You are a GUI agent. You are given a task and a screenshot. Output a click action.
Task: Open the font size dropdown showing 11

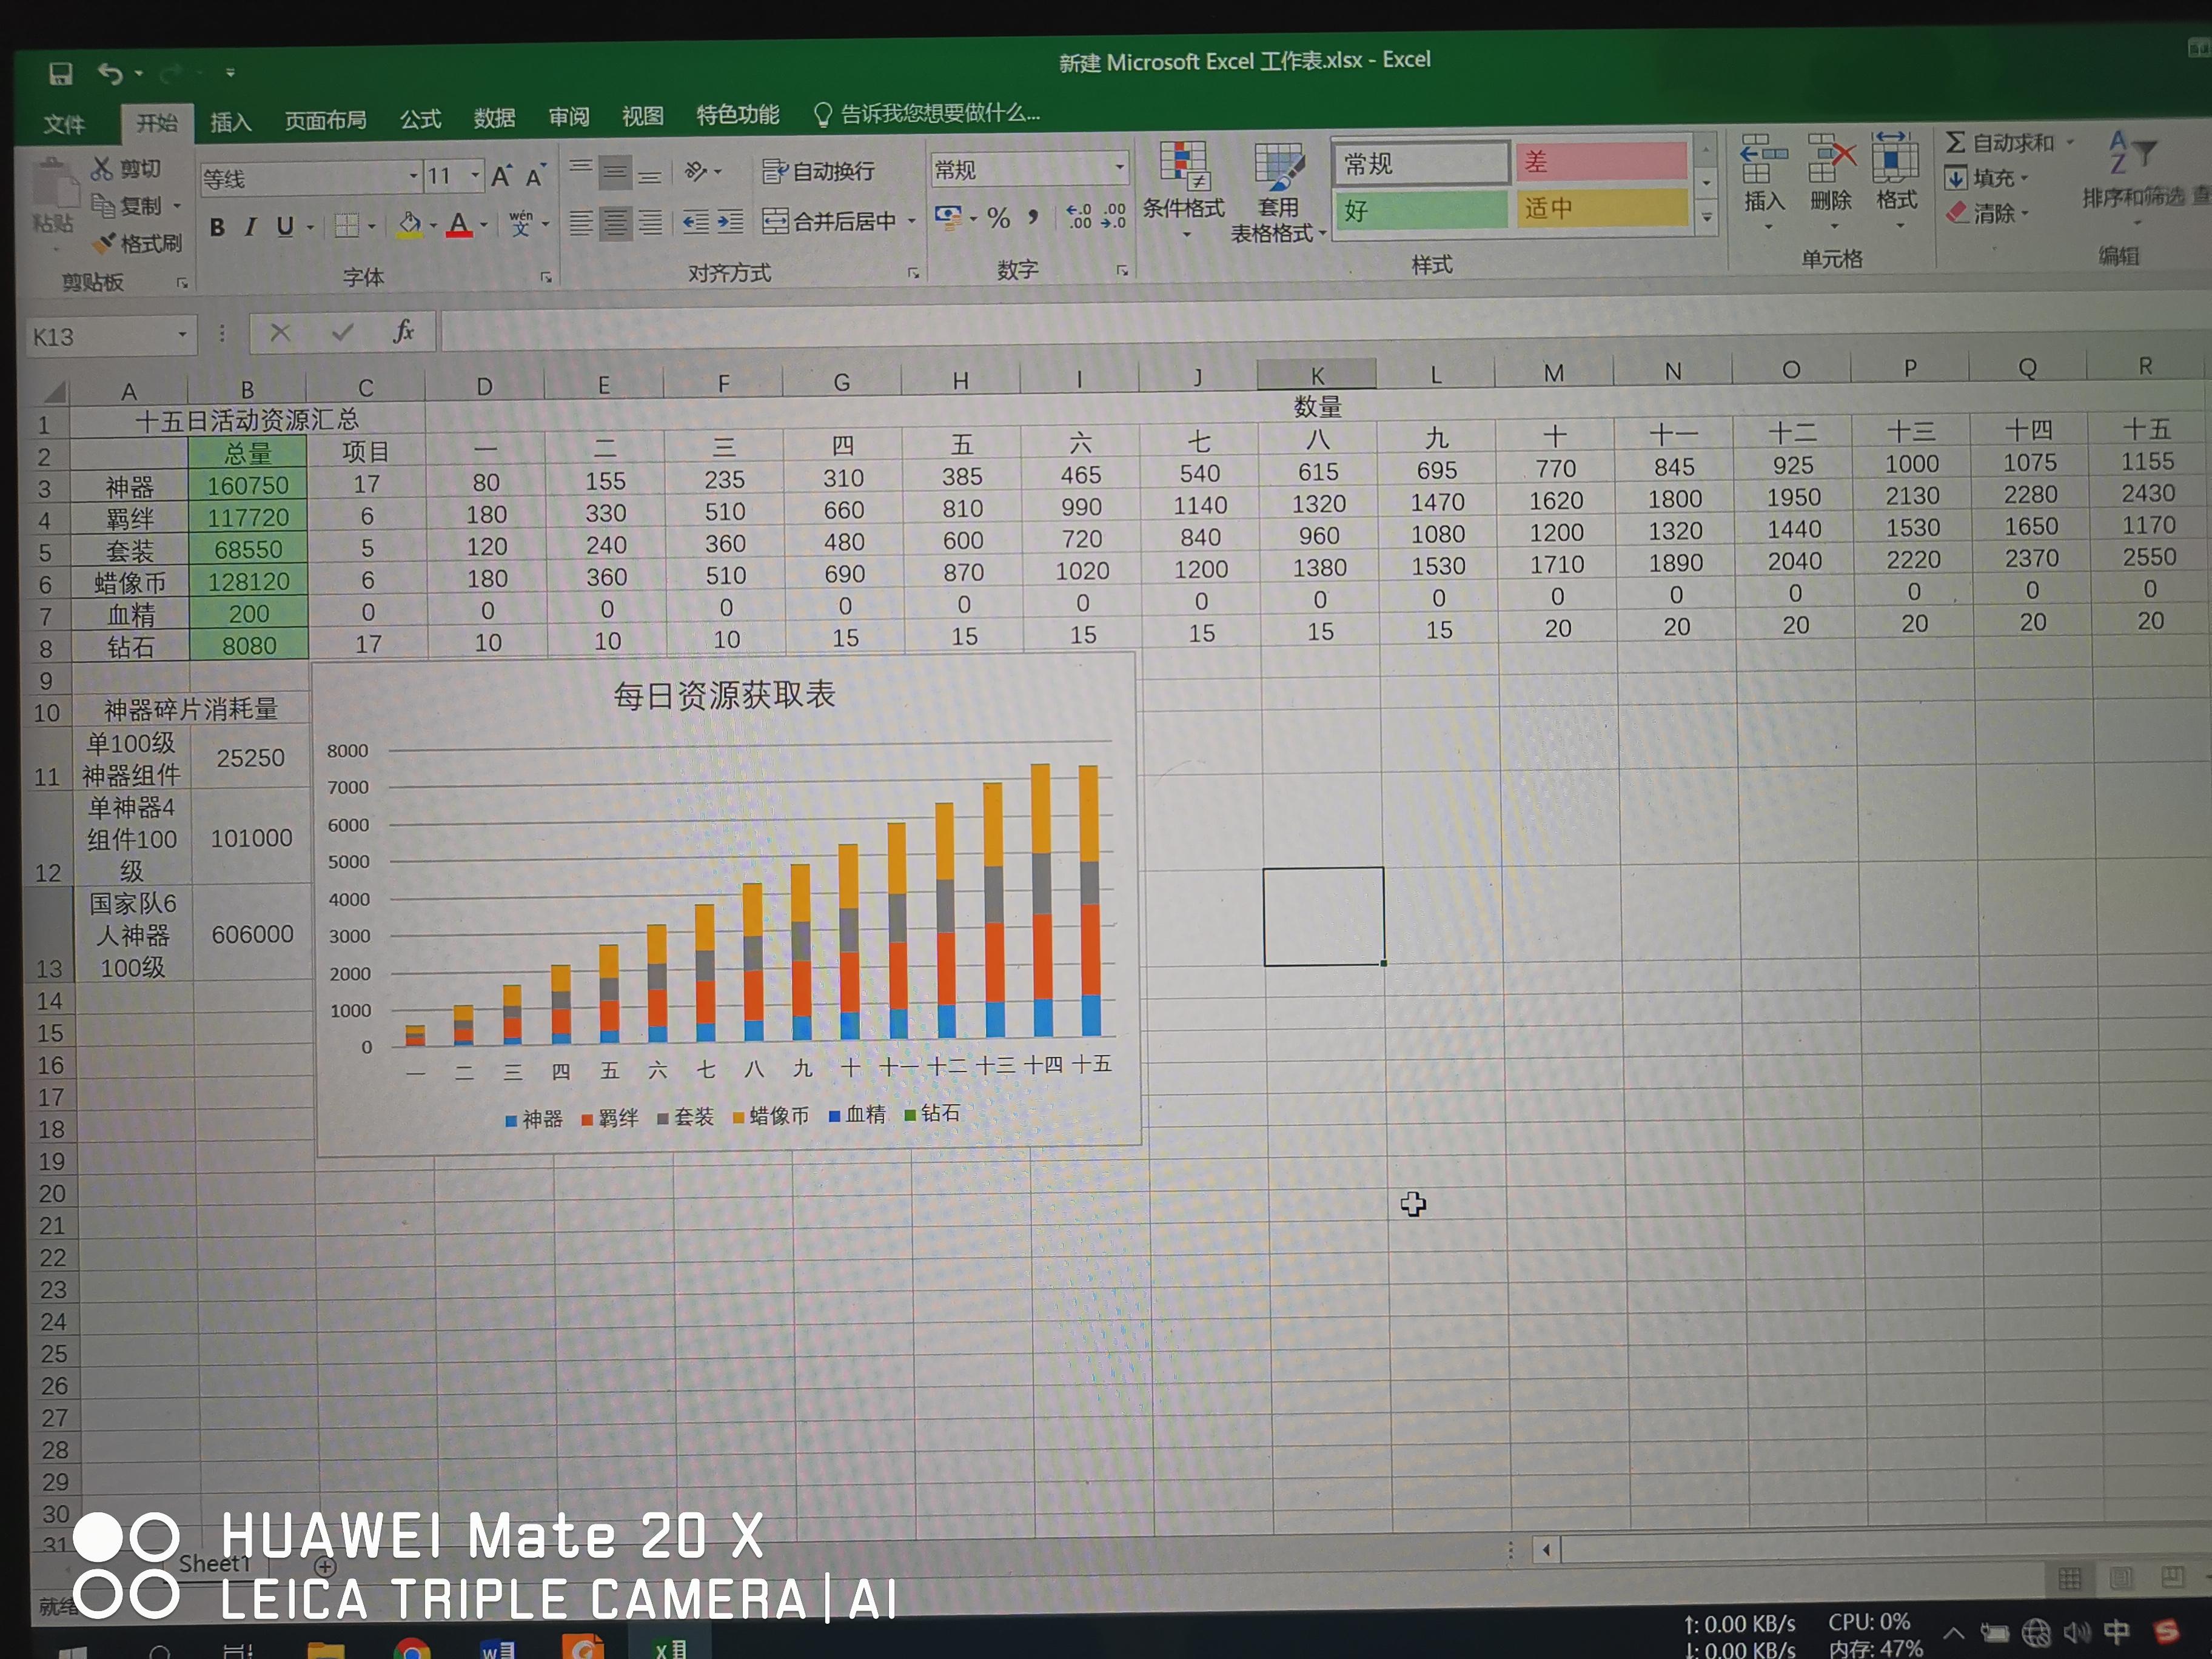475,177
